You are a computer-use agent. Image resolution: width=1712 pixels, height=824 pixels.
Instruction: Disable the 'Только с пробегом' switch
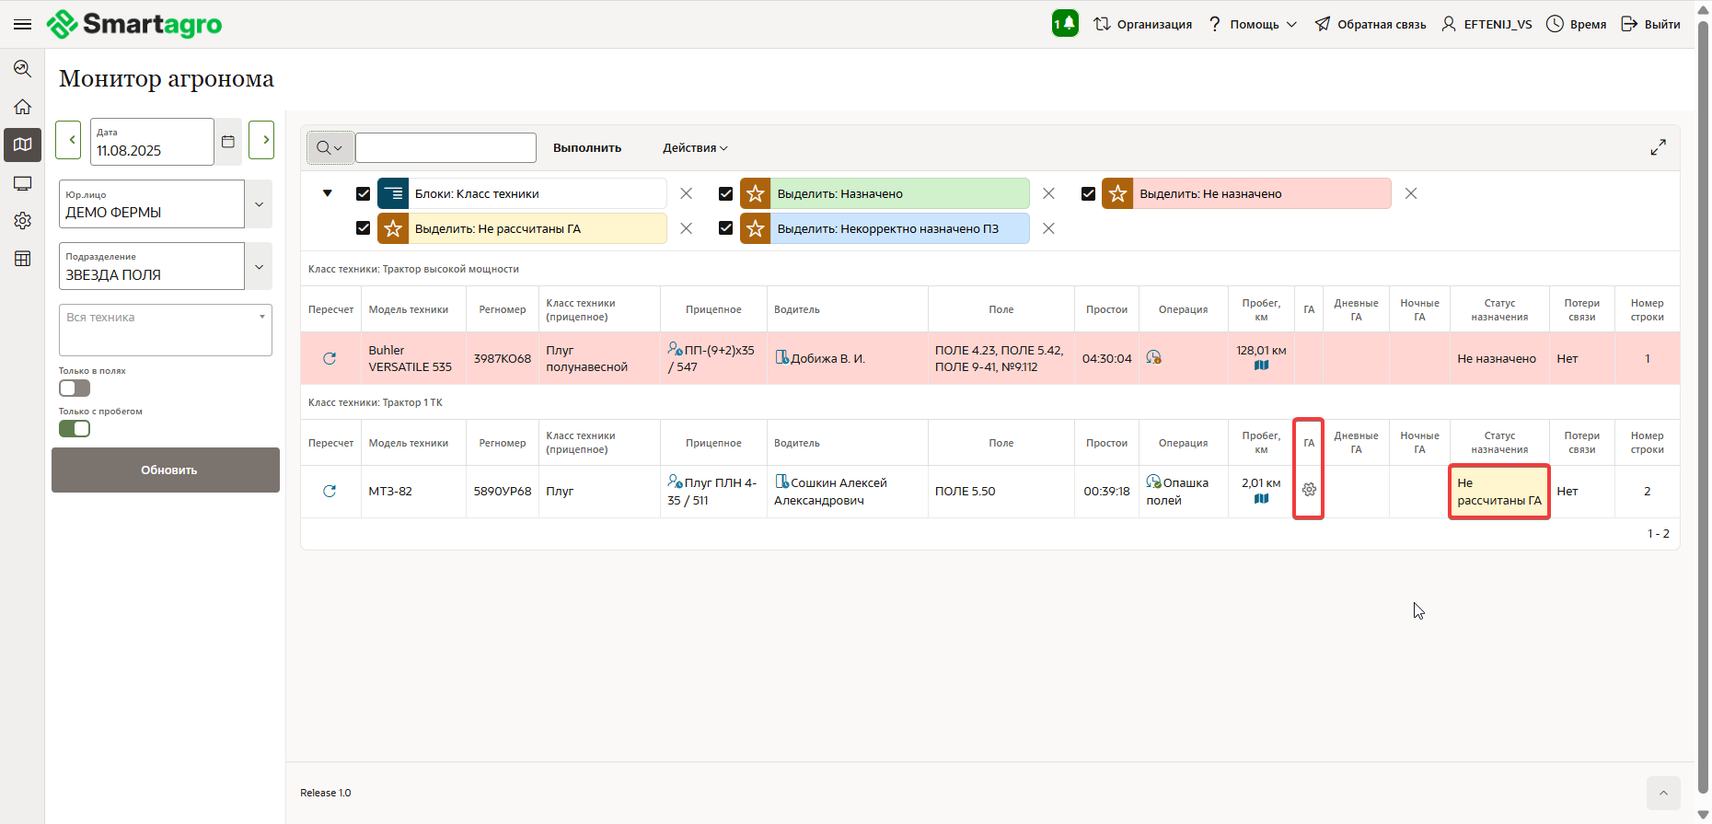75,429
